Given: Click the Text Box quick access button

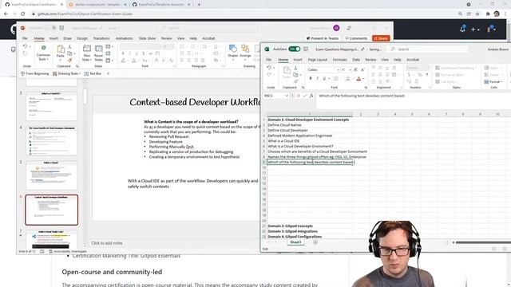Looking at the screenshot, I should (x=93, y=73).
